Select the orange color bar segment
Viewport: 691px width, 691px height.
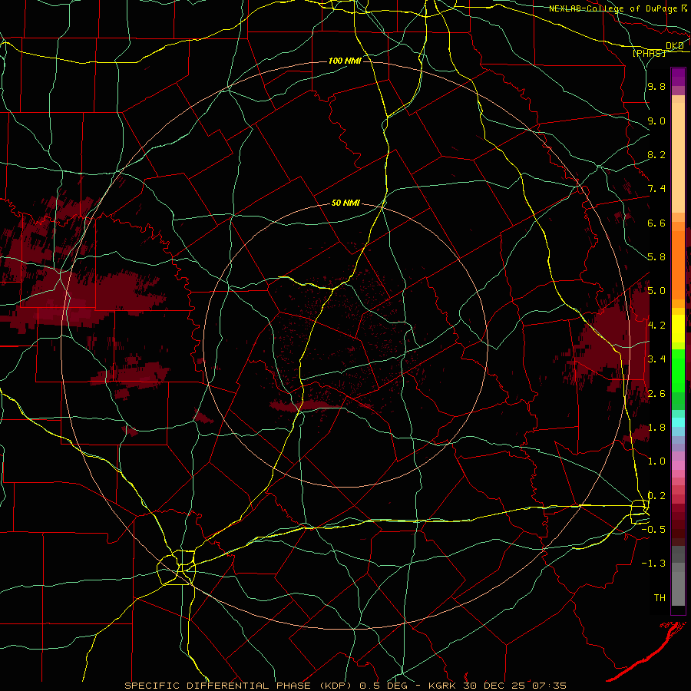pyautogui.click(x=678, y=266)
